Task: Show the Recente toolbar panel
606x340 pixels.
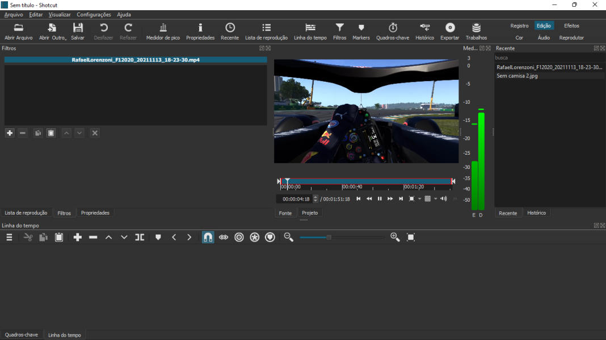Action: coord(230,31)
